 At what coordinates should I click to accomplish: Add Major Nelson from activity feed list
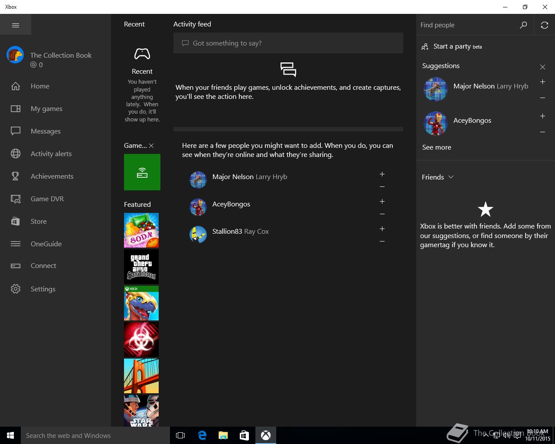pos(382,174)
